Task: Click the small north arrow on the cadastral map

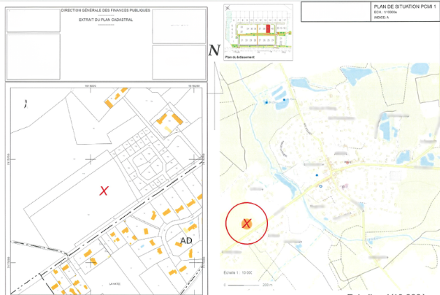Action: 26,104
